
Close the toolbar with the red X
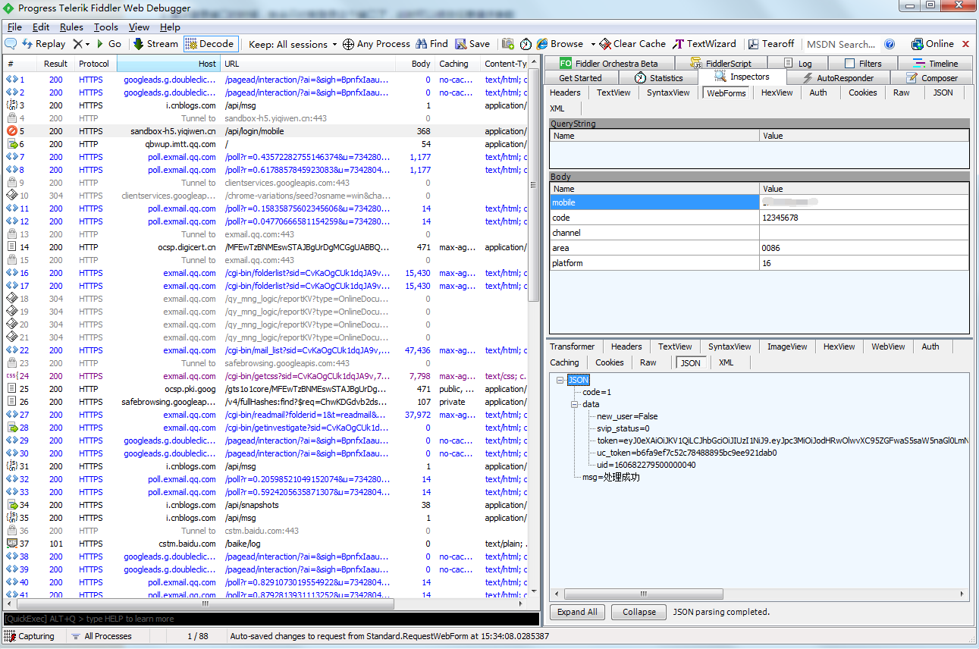pyautogui.click(x=966, y=44)
